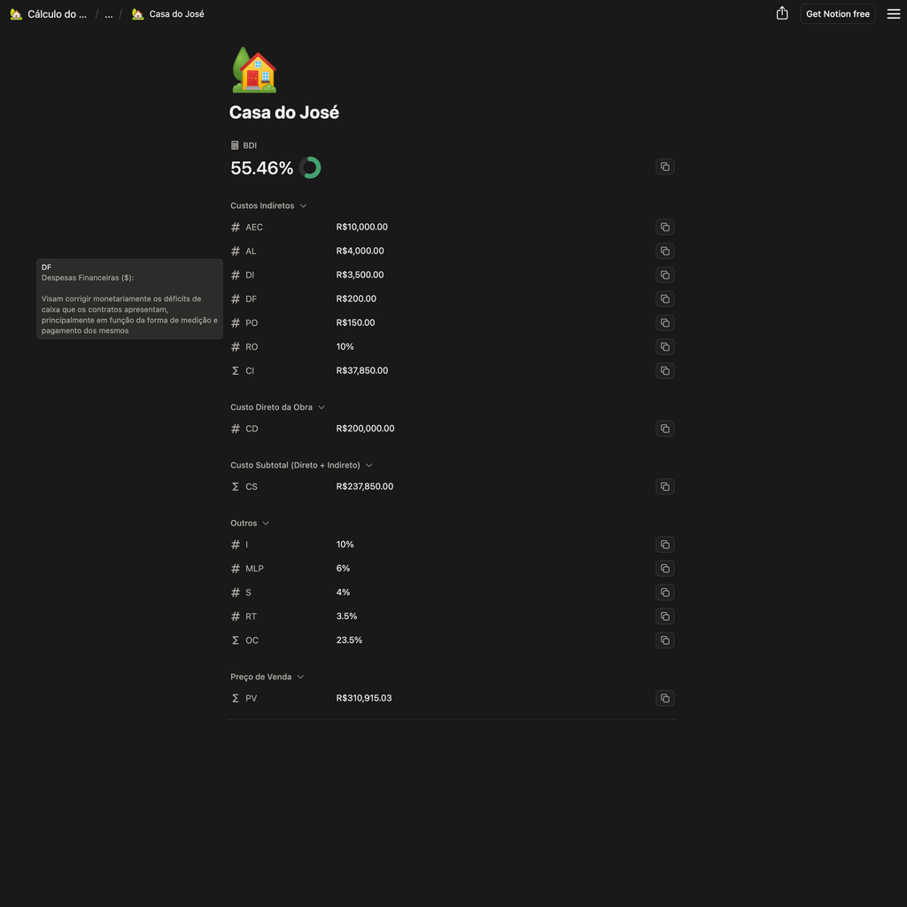Click the share icon in top bar
This screenshot has height=907, width=907.
(x=782, y=13)
